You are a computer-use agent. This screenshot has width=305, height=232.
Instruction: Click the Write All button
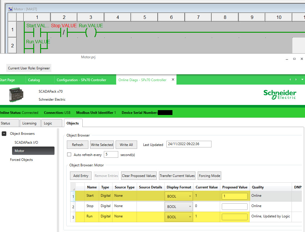(x=126, y=145)
